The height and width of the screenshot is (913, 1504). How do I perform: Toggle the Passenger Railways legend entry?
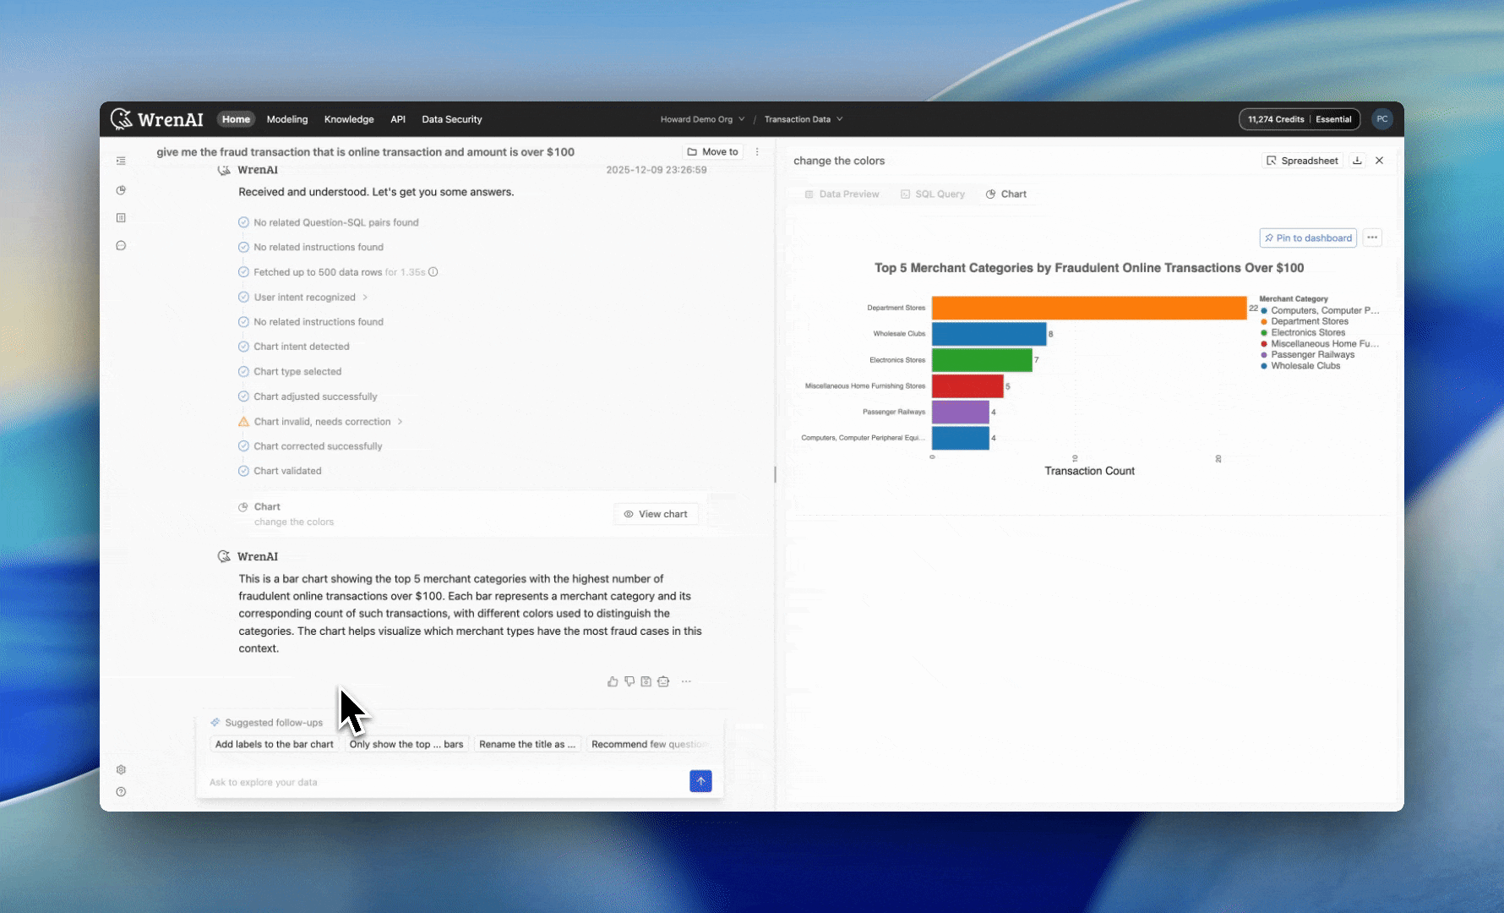(1312, 354)
